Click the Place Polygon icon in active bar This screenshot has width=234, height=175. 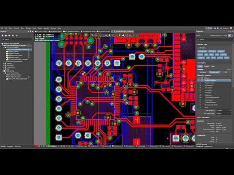click(123, 35)
